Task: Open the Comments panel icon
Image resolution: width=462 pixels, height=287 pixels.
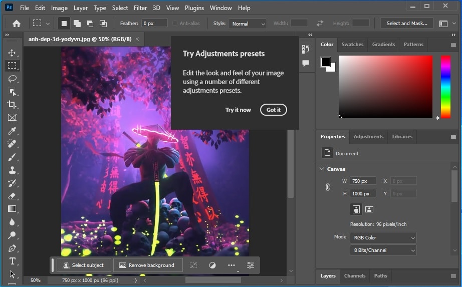Action: (306, 63)
